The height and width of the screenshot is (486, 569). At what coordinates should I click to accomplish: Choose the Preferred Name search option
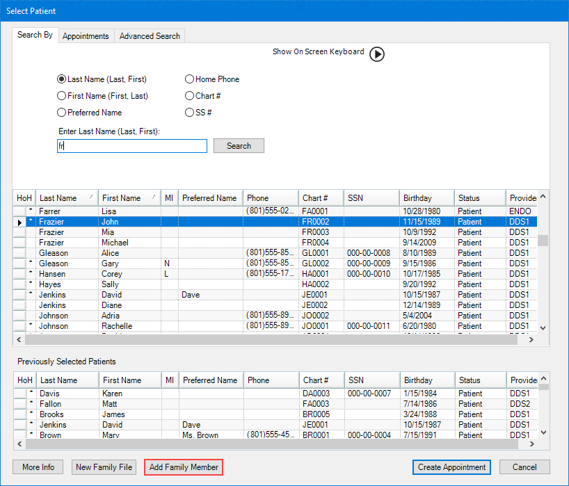pyautogui.click(x=62, y=113)
